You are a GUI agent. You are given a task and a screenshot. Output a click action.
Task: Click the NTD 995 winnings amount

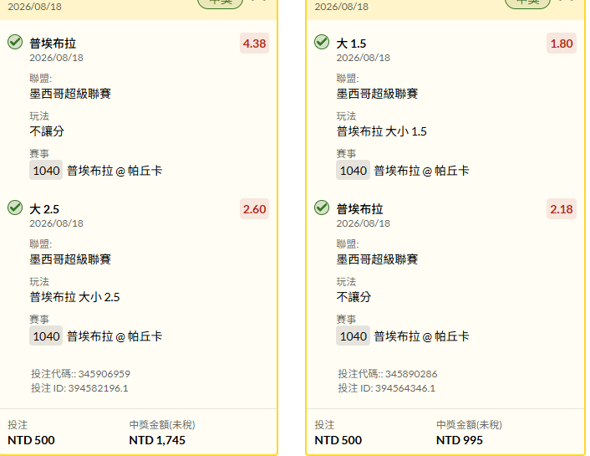[x=460, y=440]
